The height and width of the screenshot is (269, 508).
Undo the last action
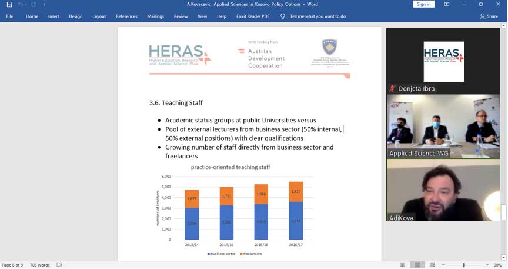(21, 5)
